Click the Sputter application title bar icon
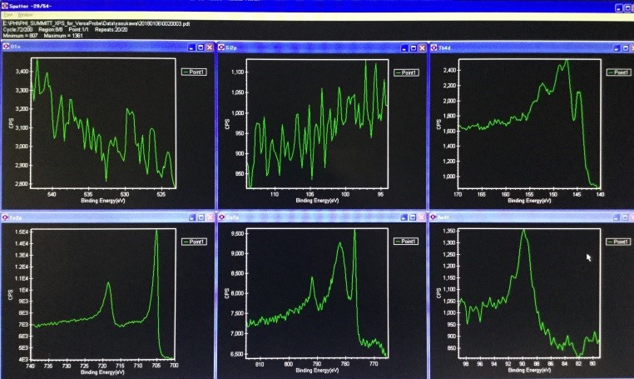Image resolution: width=634 pixels, height=379 pixels. pos(5,5)
